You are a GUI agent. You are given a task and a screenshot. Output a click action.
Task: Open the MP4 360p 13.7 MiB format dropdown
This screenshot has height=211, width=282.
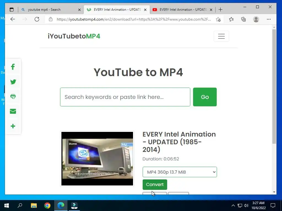180,172
